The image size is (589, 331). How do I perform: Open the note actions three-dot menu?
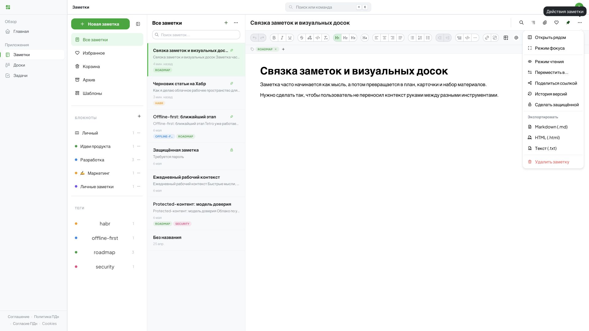click(x=580, y=22)
